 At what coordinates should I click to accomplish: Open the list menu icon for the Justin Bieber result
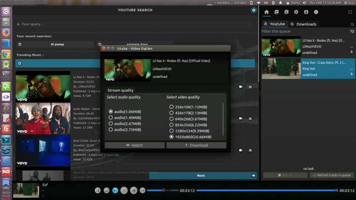[x=250, y=119]
